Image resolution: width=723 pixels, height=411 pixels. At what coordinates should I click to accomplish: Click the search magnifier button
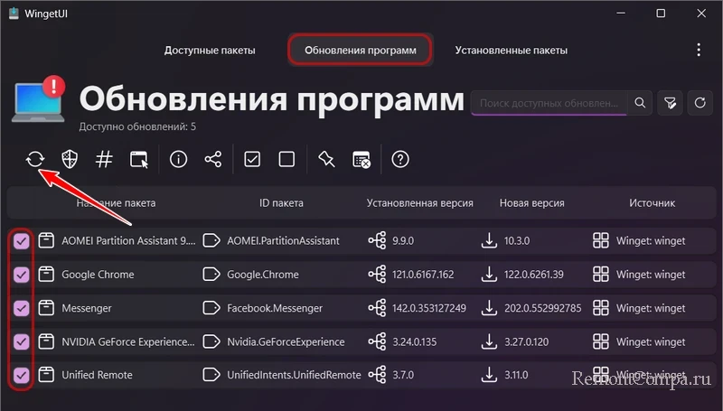640,103
